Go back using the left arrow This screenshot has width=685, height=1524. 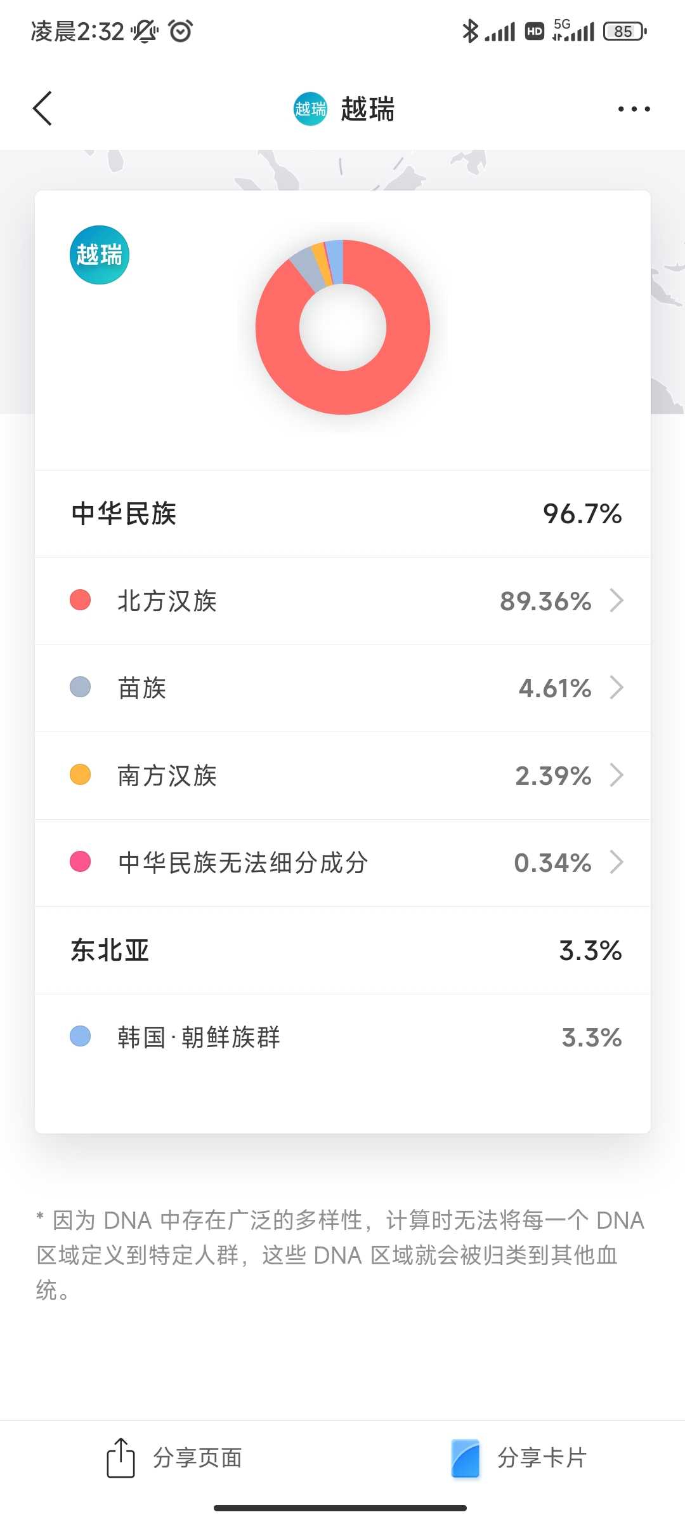[42, 109]
